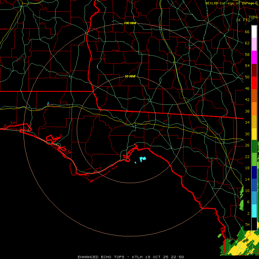Viewport: 259px width, 259px height.
Task: Click the yellow 34 legend swatch
Action: pos(254,134)
